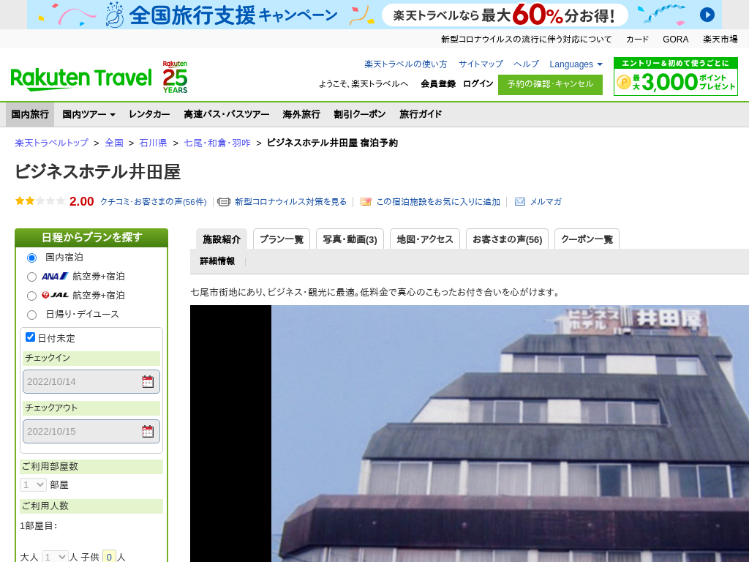Click the 石川県 breadcrumb link
Screen dimensions: 749x562
click(x=153, y=143)
